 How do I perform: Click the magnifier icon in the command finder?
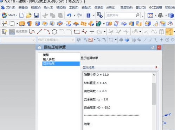(137, 15)
